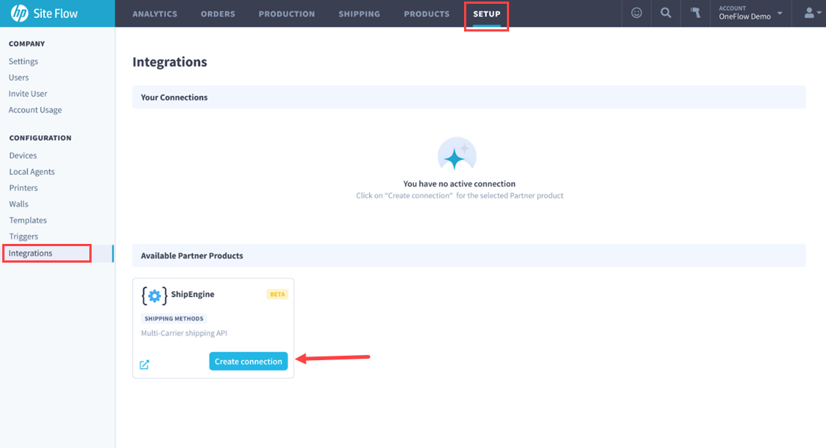Click the sparkle connections illustration icon

tap(457, 155)
